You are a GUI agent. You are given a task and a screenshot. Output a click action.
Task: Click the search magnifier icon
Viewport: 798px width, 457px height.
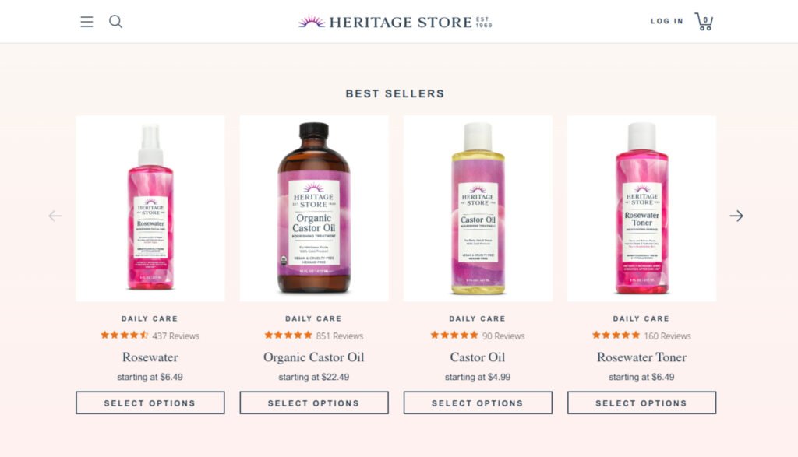[x=115, y=22]
